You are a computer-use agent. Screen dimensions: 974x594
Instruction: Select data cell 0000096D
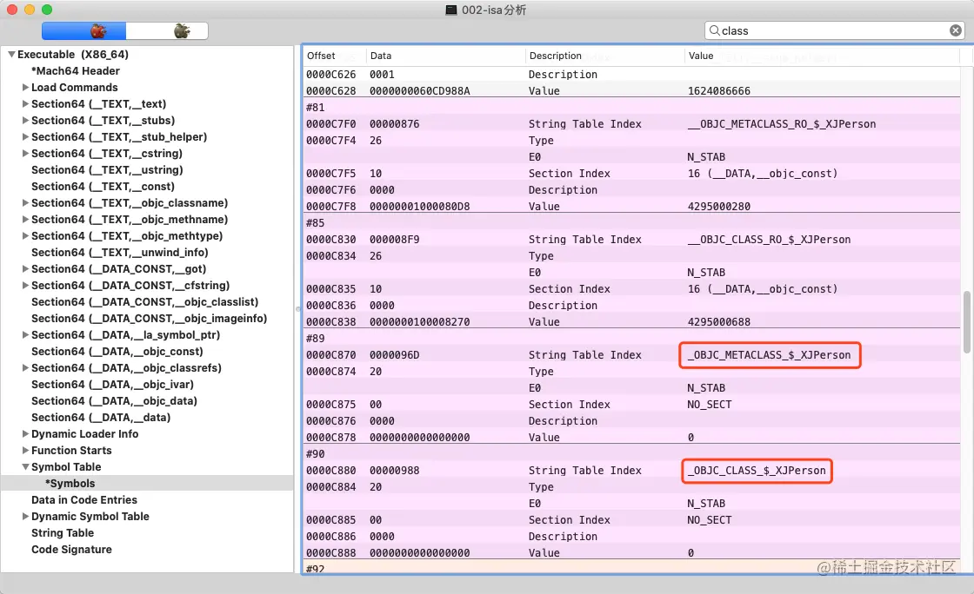(395, 355)
